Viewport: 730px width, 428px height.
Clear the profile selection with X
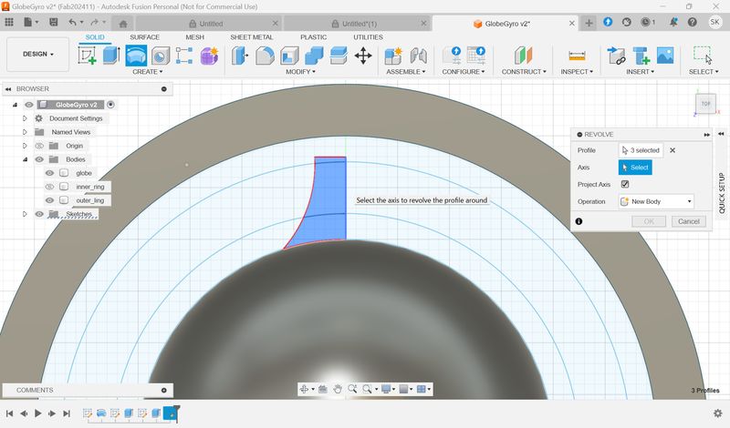pyautogui.click(x=673, y=150)
